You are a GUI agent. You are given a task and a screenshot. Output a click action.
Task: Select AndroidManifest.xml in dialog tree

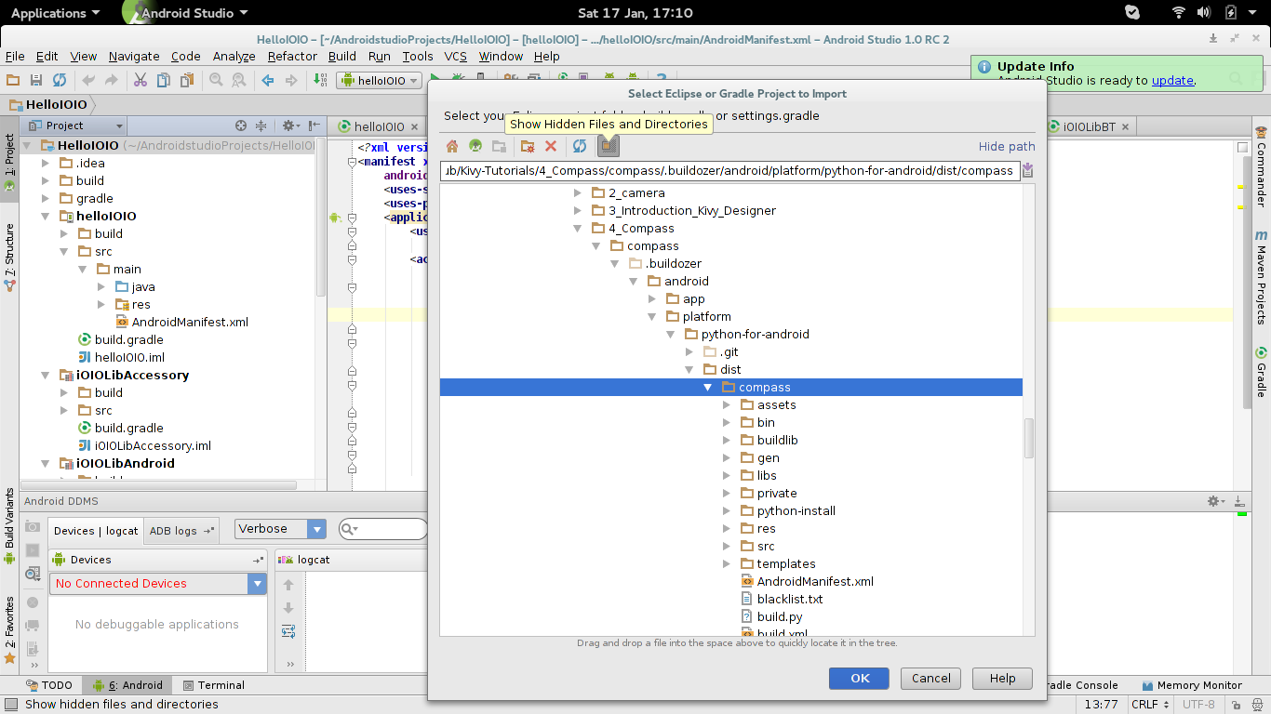pos(815,582)
